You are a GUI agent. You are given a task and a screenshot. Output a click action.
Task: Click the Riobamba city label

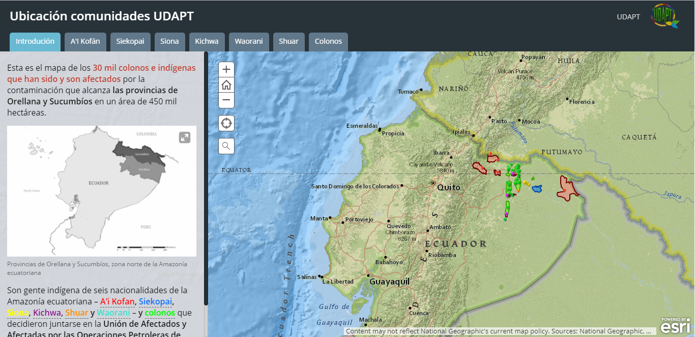click(x=442, y=255)
